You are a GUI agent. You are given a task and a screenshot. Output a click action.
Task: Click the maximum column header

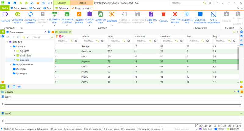coord(166,36)
